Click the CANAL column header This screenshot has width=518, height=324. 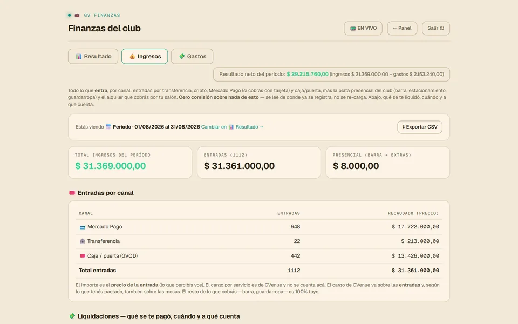point(86,213)
